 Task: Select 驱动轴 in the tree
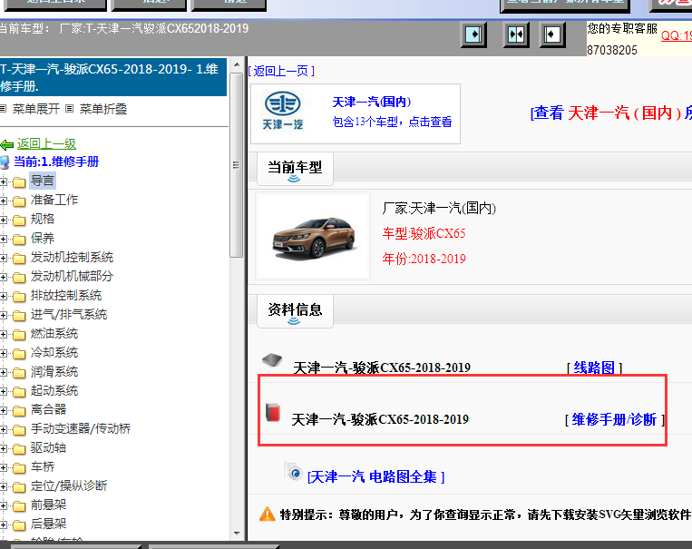pos(49,448)
